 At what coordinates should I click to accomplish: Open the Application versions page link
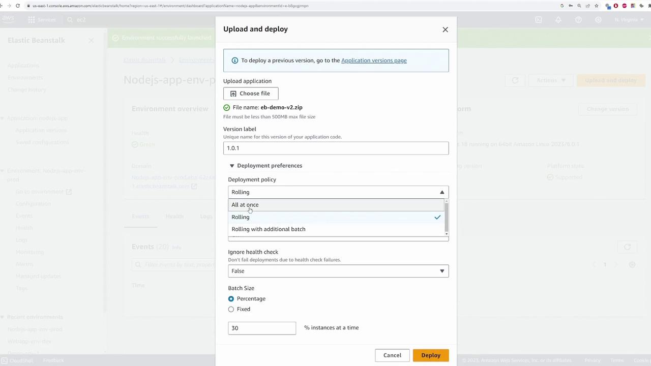pyautogui.click(x=374, y=60)
